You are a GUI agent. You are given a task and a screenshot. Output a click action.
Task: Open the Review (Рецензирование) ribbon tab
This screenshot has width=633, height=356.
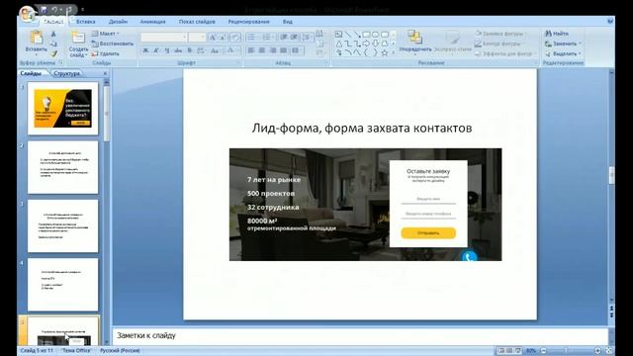pyautogui.click(x=248, y=22)
